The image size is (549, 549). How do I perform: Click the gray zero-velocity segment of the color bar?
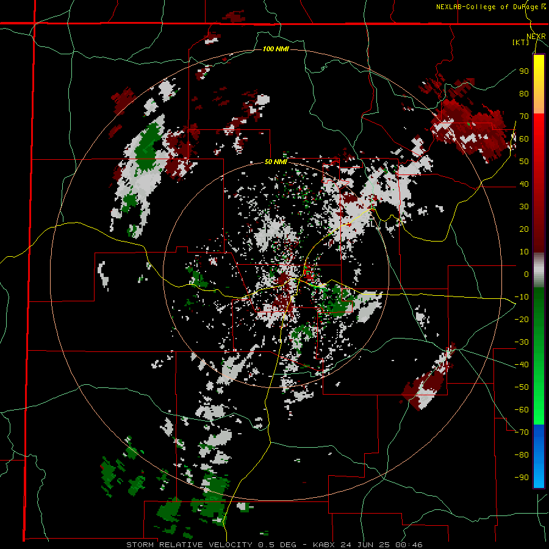pyautogui.click(x=539, y=270)
